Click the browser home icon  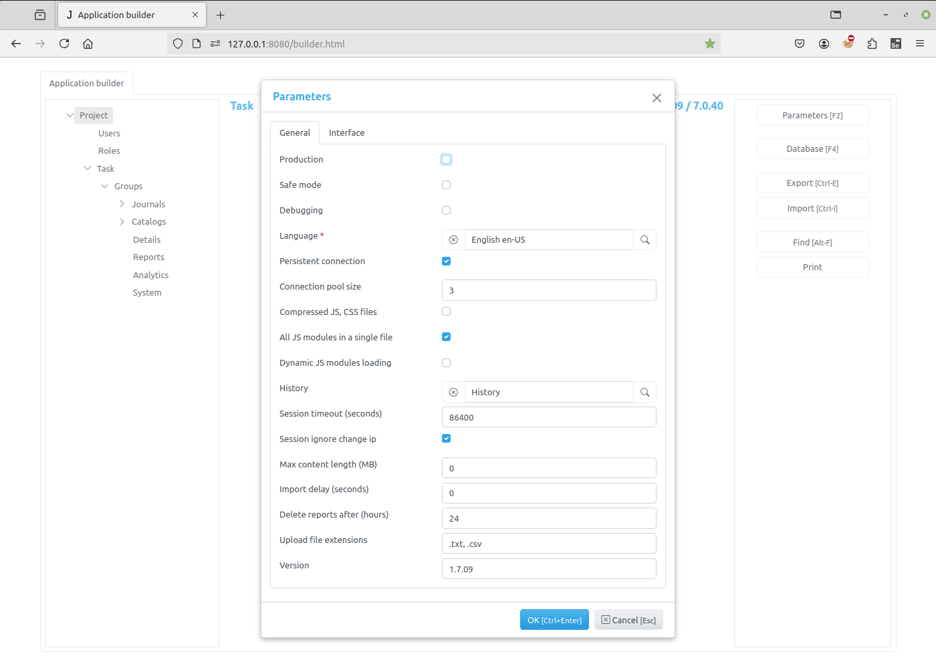pos(88,43)
